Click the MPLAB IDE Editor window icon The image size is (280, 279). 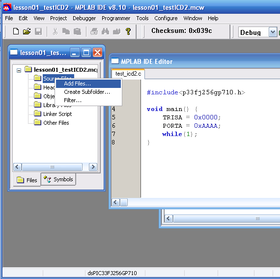(x=115, y=61)
